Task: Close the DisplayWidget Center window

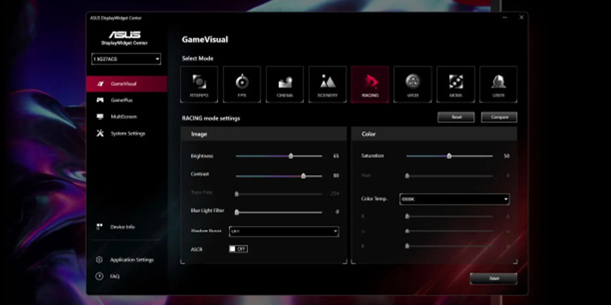Action: pos(521,18)
